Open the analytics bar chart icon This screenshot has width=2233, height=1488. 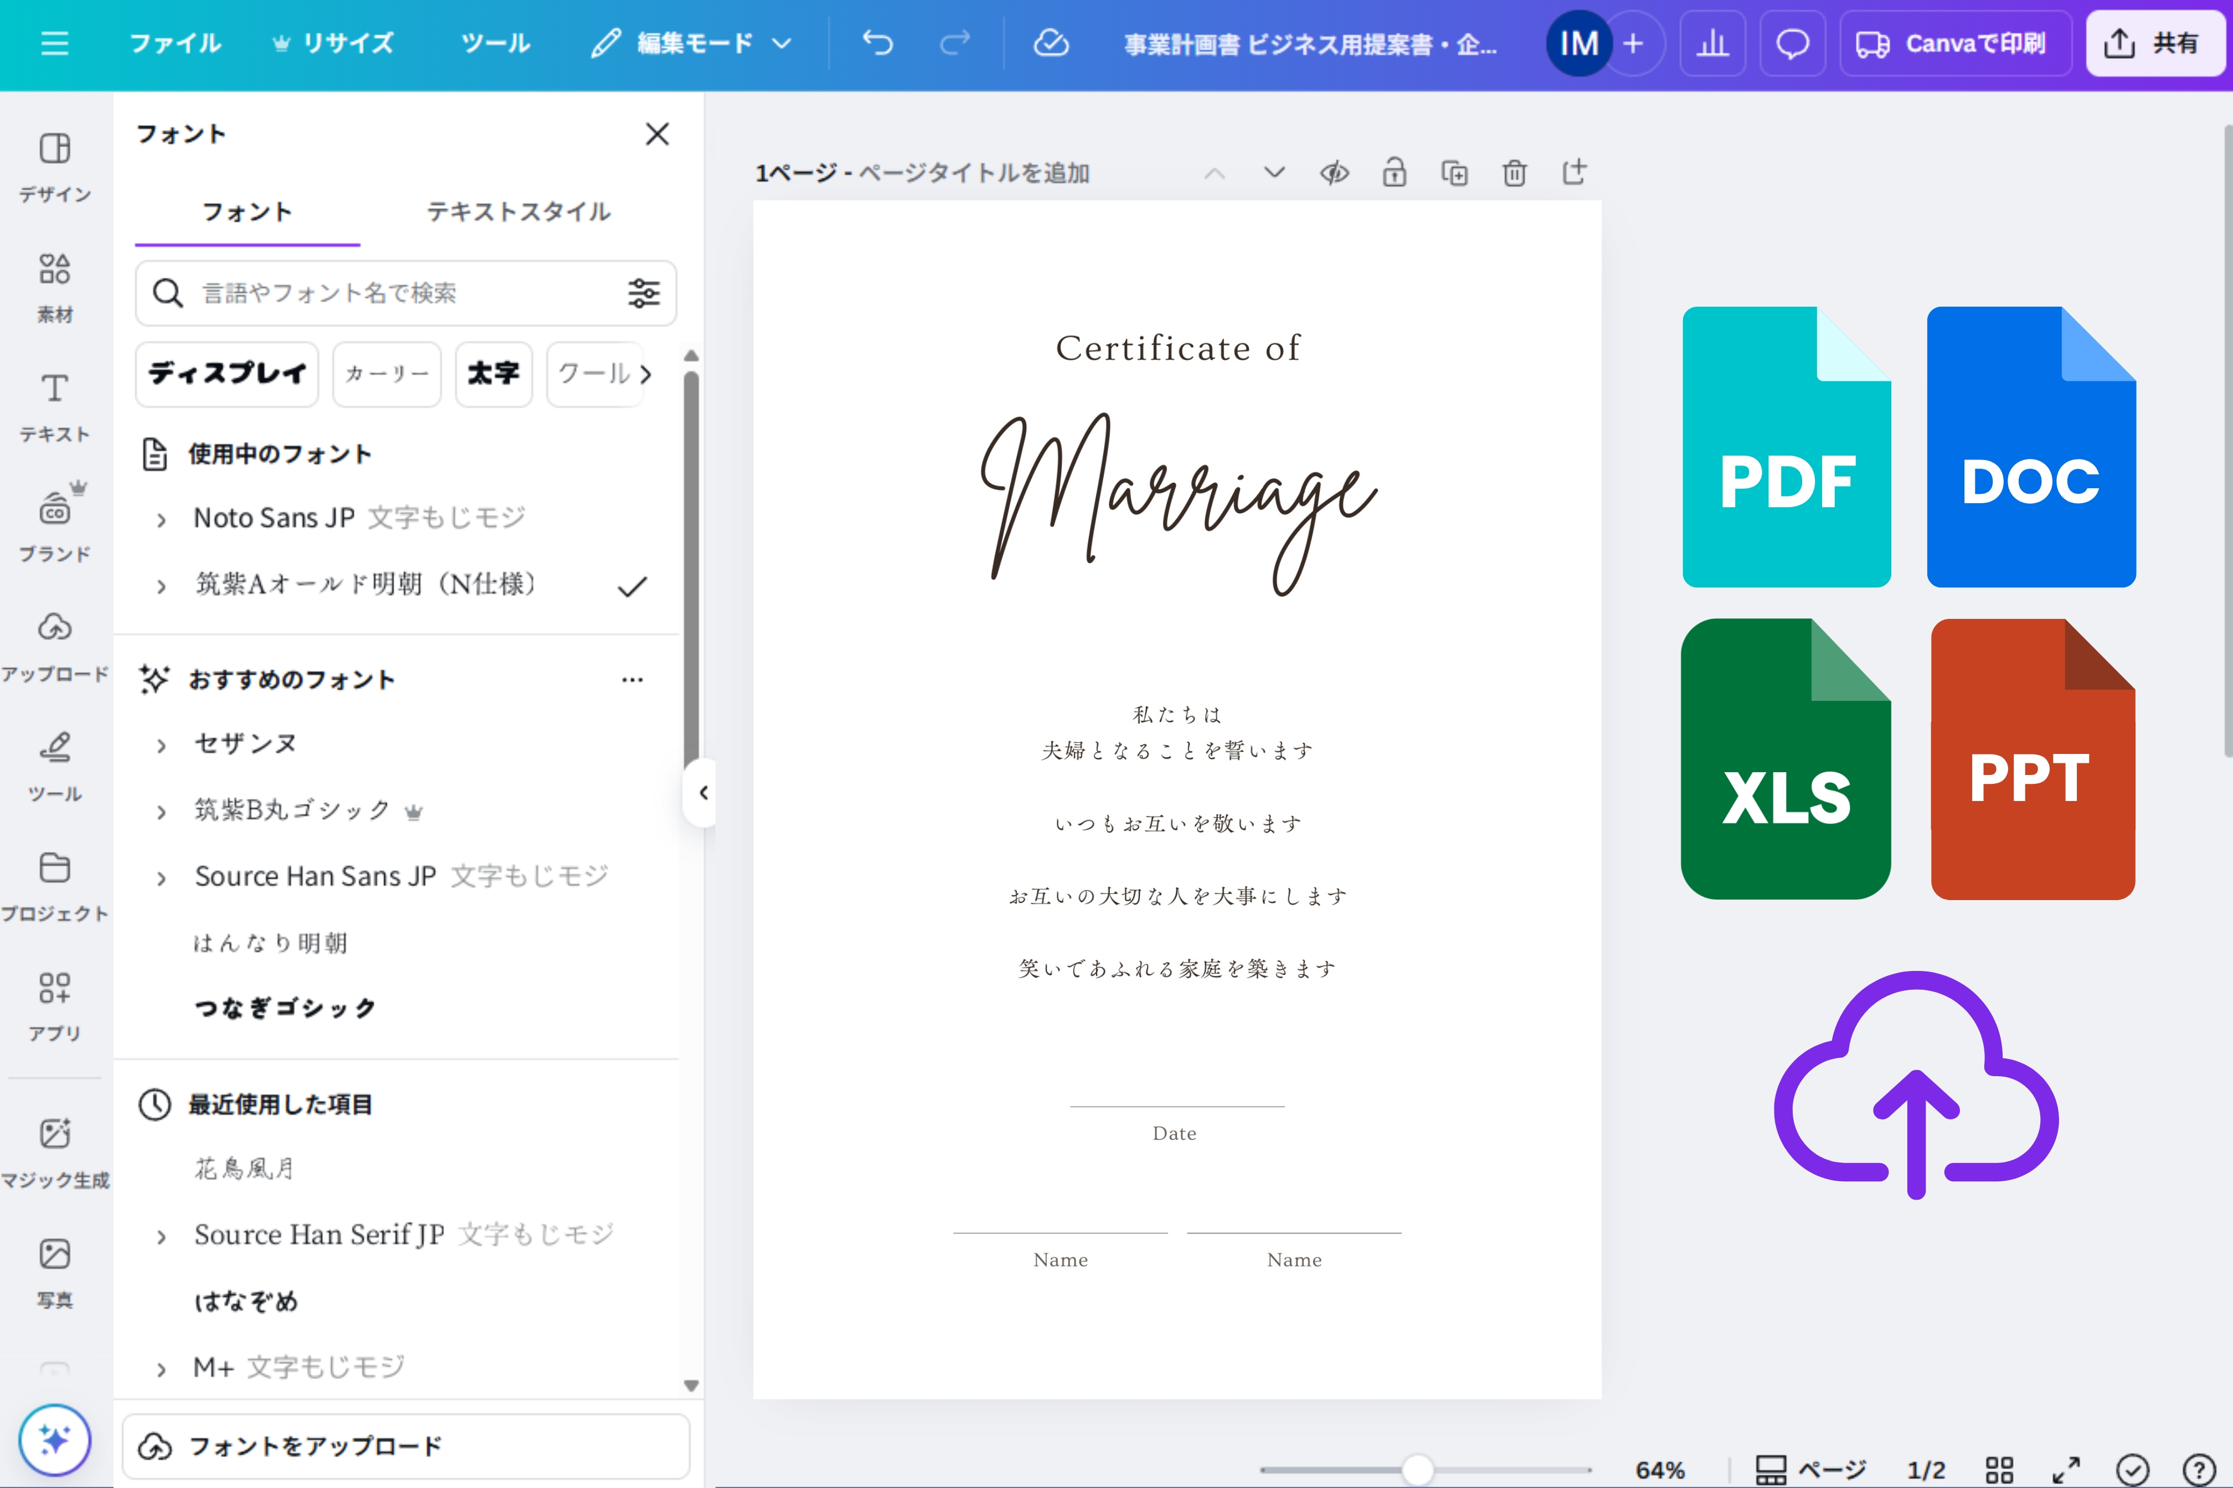click(x=1713, y=44)
